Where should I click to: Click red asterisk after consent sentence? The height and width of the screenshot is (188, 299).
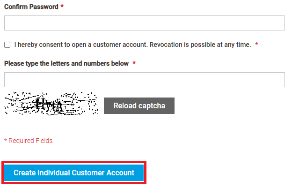[x=256, y=45]
